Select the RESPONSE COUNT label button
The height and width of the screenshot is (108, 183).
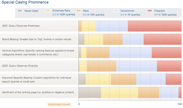pos(59,104)
